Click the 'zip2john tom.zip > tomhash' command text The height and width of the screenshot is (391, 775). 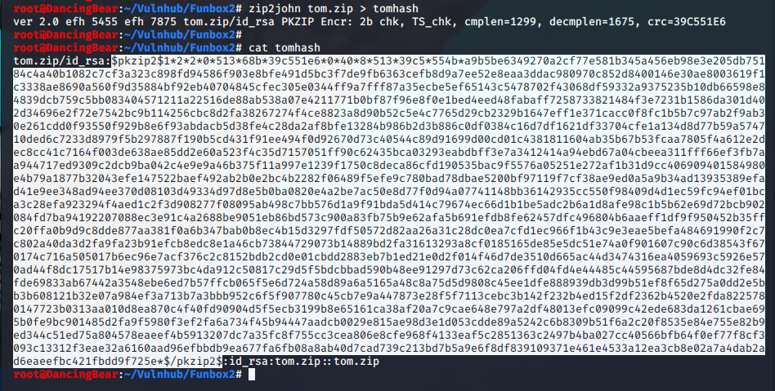pos(334,8)
